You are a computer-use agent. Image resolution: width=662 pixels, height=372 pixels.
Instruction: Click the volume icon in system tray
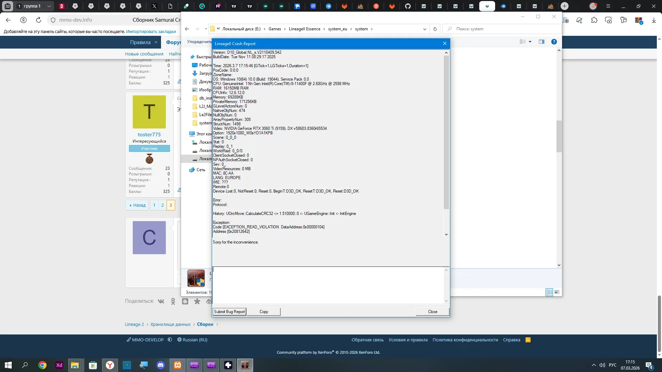pos(602,365)
